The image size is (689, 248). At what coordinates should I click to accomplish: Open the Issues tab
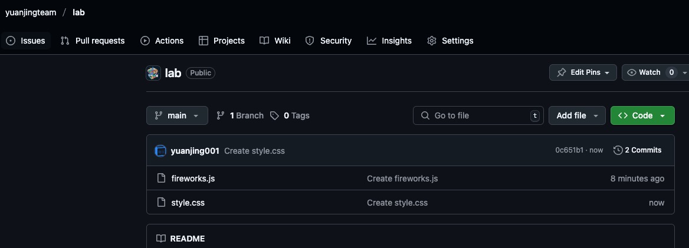click(25, 41)
